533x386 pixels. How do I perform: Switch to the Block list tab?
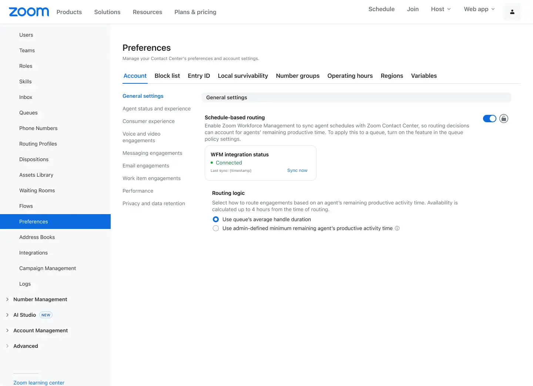click(x=167, y=76)
